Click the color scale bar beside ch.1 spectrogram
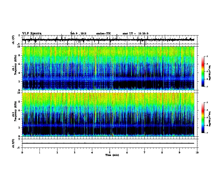Screen dimensions: 222x171 click(203, 72)
